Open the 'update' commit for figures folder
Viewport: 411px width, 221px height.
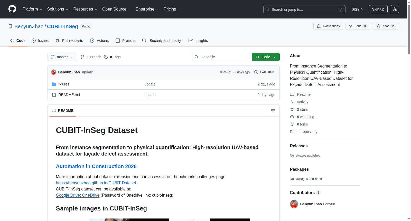point(150,84)
